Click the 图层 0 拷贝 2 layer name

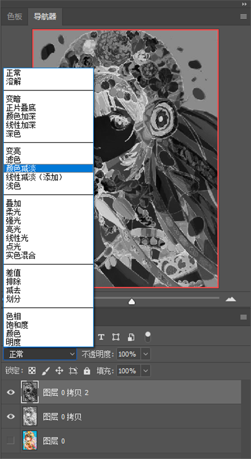coord(66,393)
